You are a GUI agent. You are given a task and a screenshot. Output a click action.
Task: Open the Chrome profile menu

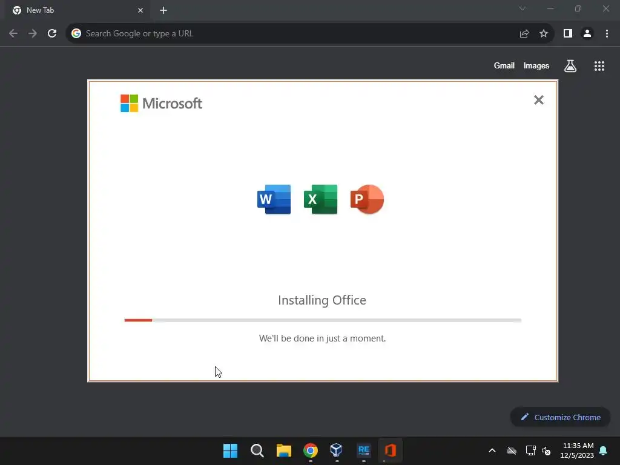coord(587,34)
